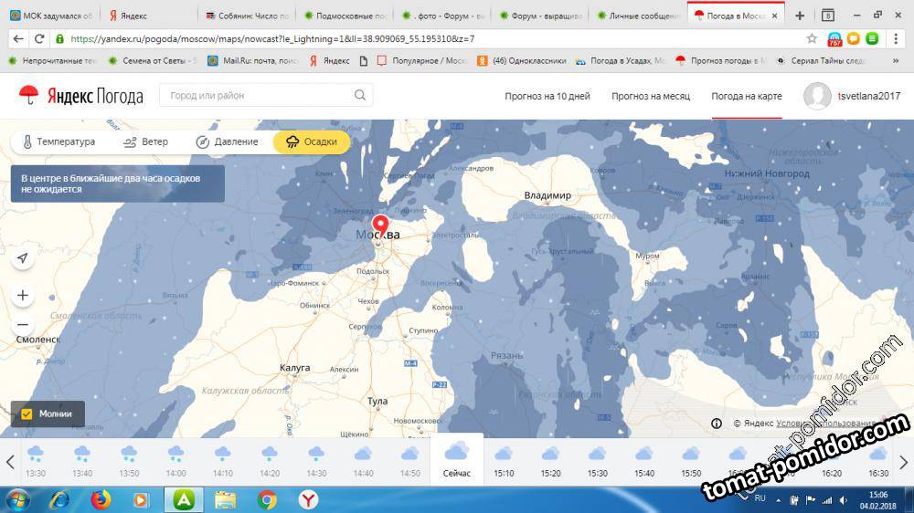Switch to the Личные сообщения browser tab
Image resolution: width=914 pixels, height=513 pixels.
pyautogui.click(x=638, y=16)
